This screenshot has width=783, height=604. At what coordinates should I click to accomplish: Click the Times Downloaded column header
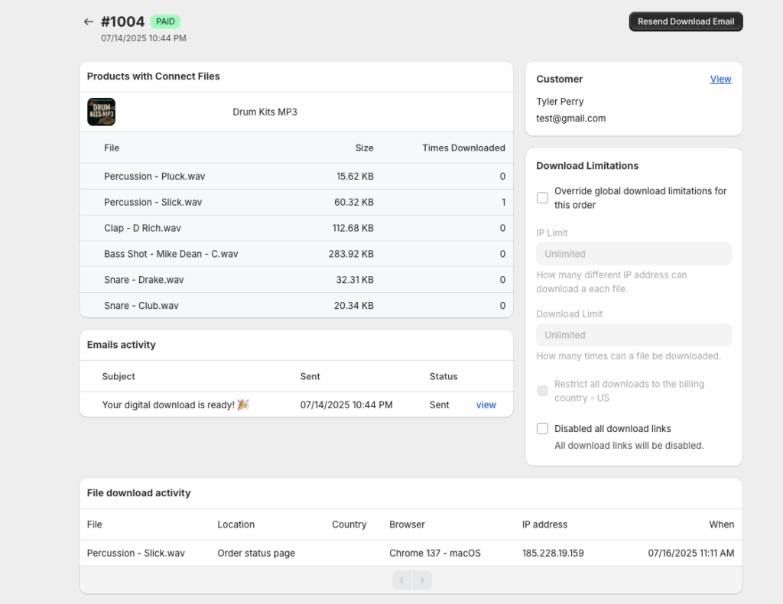click(x=463, y=148)
